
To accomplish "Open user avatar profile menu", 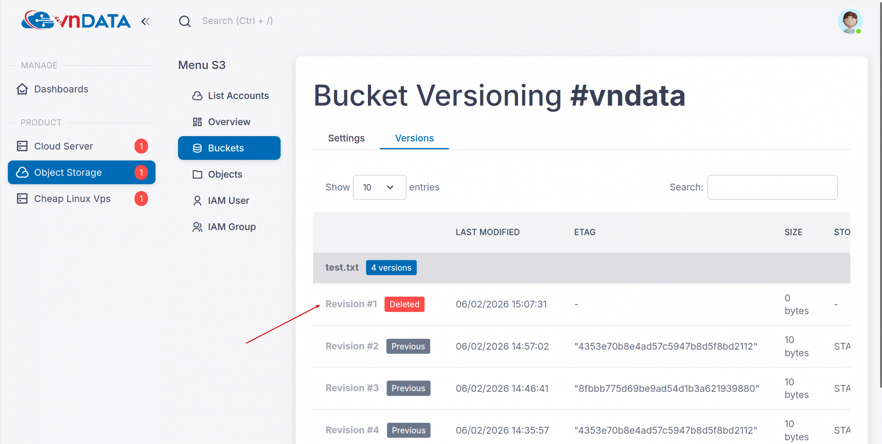I will pyautogui.click(x=850, y=21).
